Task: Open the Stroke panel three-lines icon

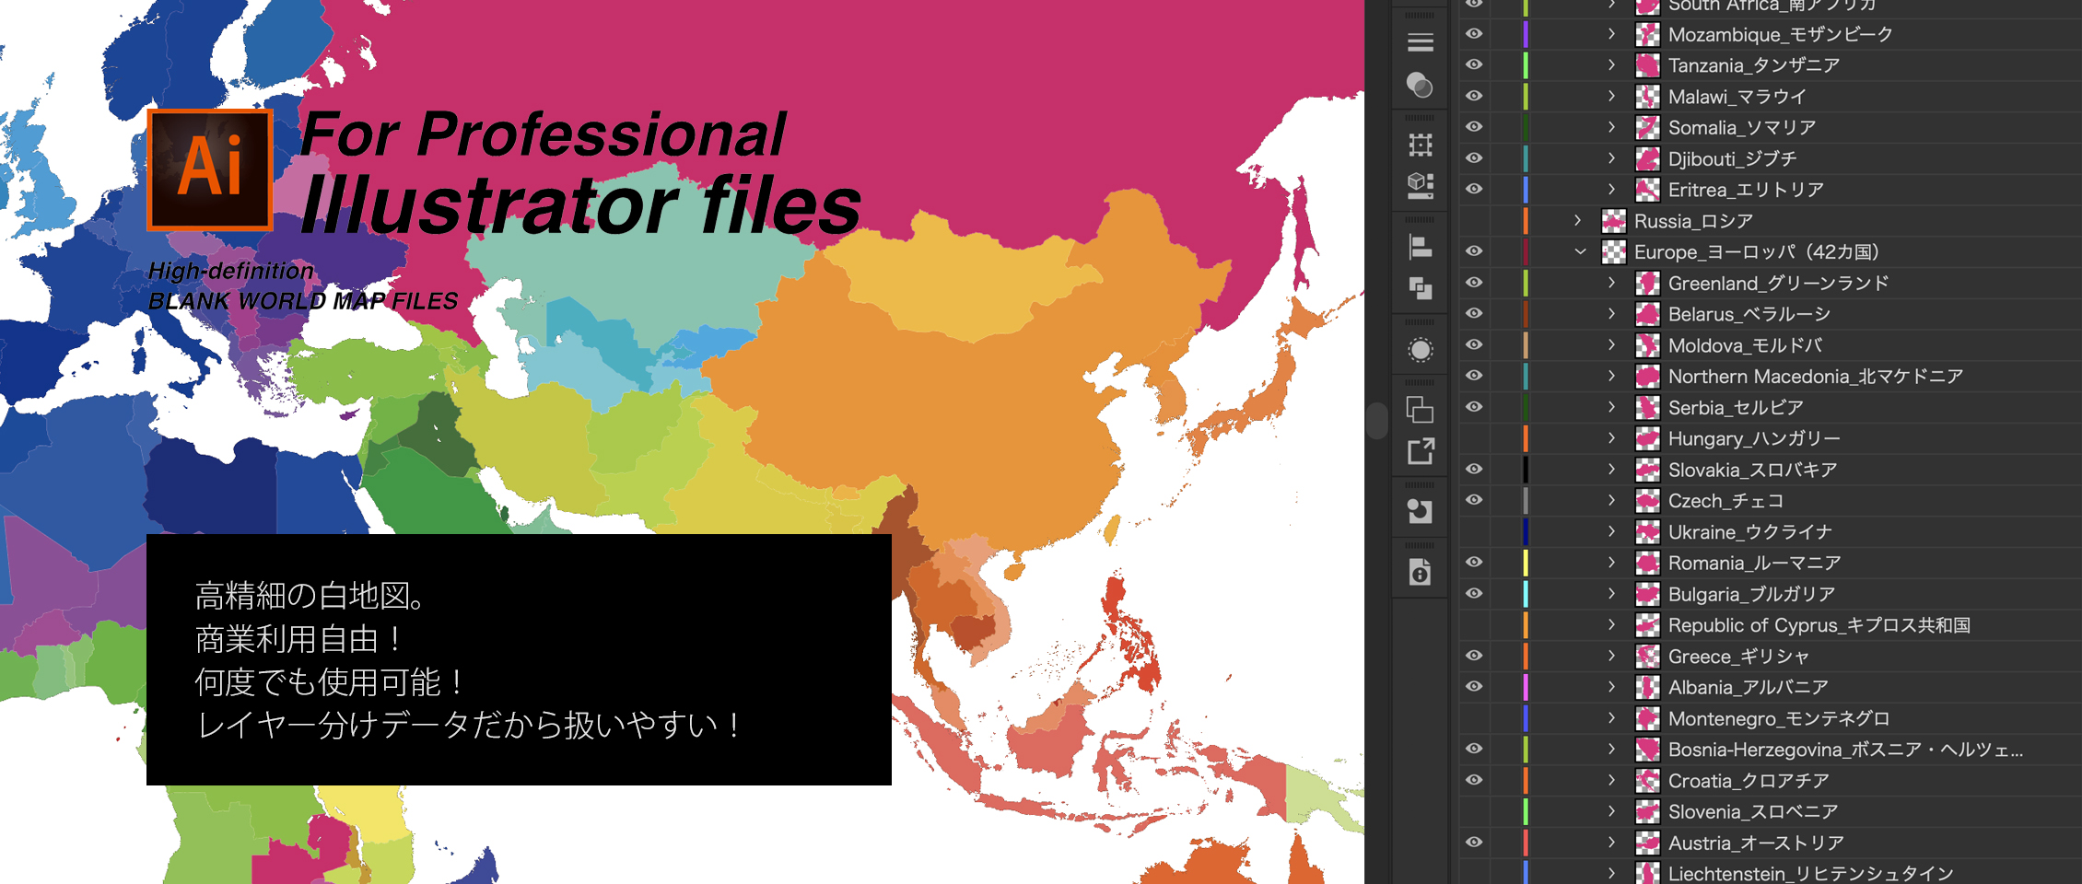Action: pos(1420,42)
